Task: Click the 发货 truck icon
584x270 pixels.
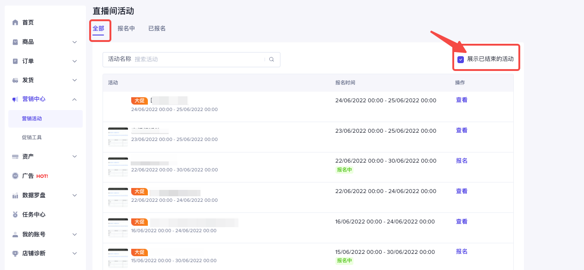Action: [15, 80]
